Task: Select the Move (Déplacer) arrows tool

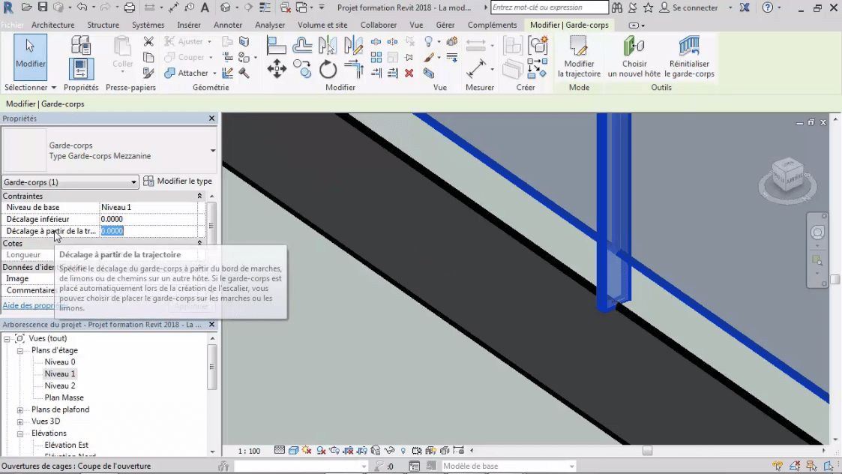Action: (x=277, y=70)
